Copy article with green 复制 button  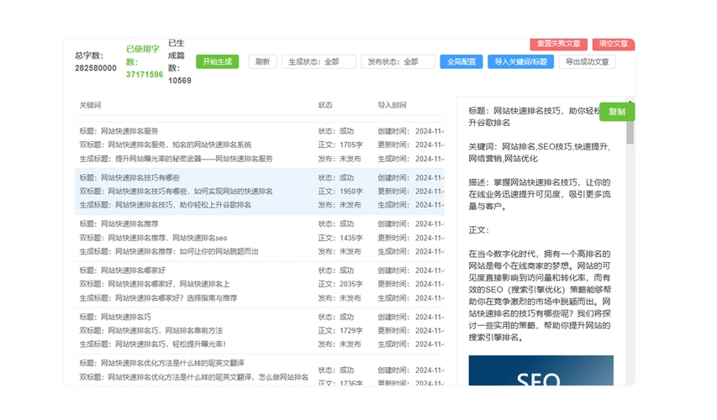tap(617, 112)
